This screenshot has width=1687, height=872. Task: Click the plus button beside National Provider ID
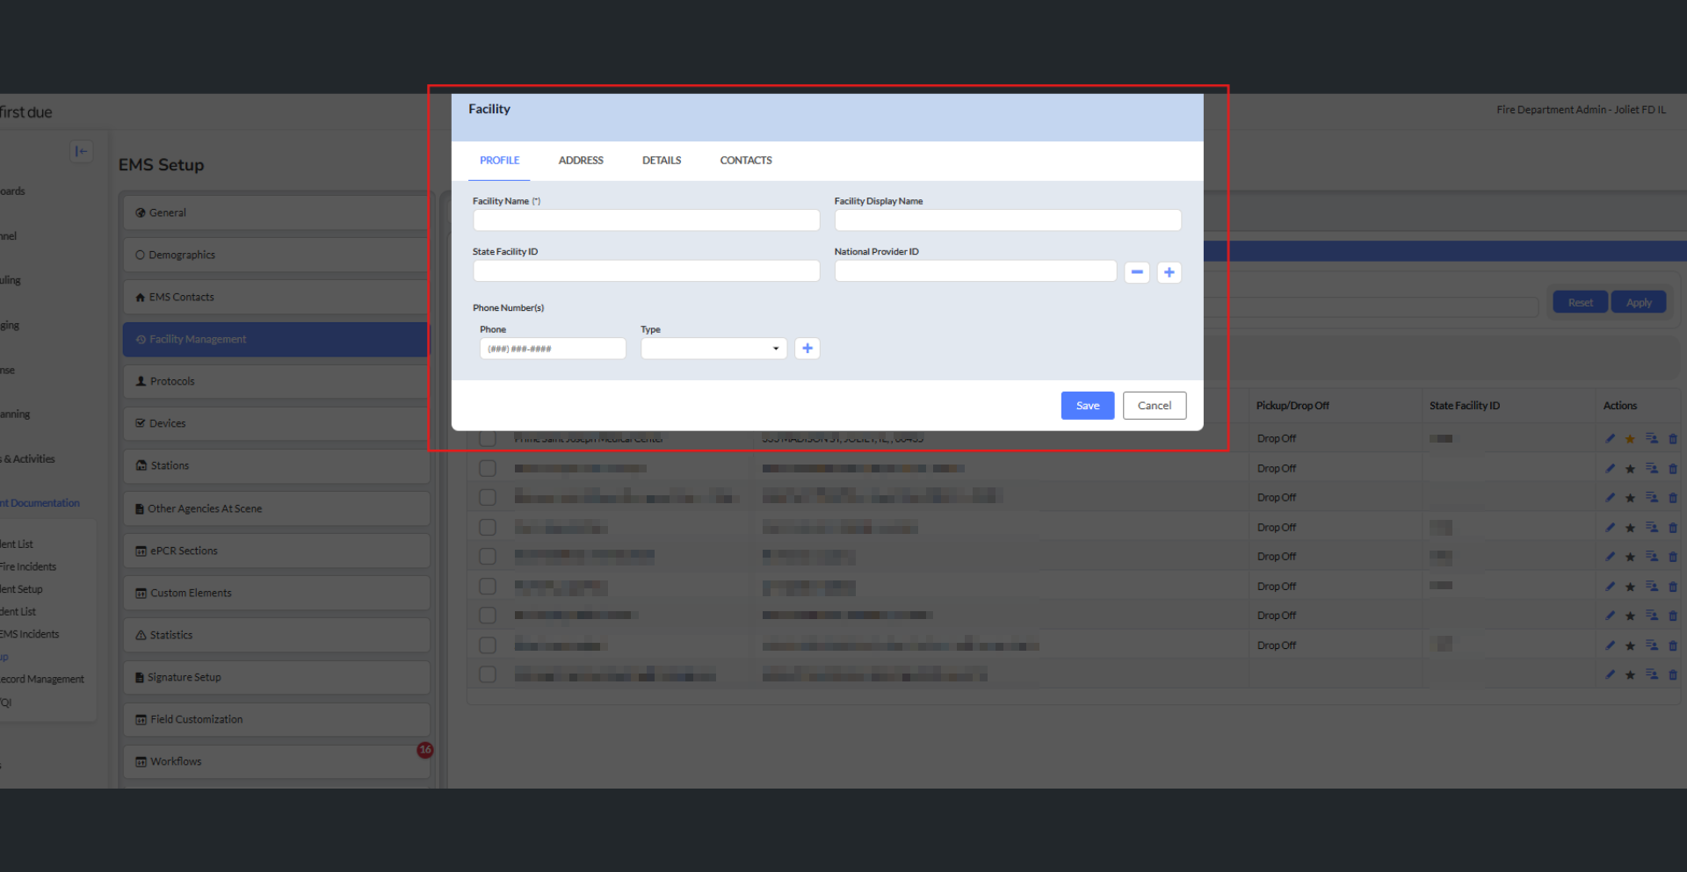pos(1169,272)
